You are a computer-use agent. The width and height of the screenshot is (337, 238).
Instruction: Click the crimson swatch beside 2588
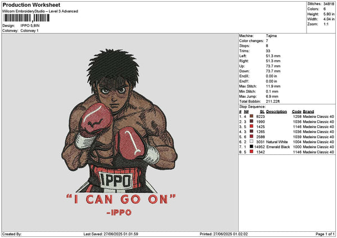(x=251, y=136)
